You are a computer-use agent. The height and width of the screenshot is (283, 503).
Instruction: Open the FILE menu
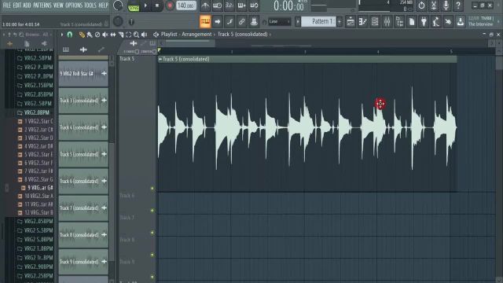coord(6,6)
